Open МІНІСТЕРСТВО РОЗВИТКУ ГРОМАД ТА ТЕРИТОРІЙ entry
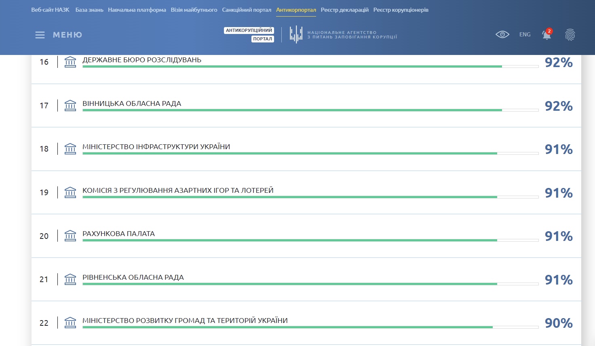This screenshot has width=595, height=346. coord(185,321)
